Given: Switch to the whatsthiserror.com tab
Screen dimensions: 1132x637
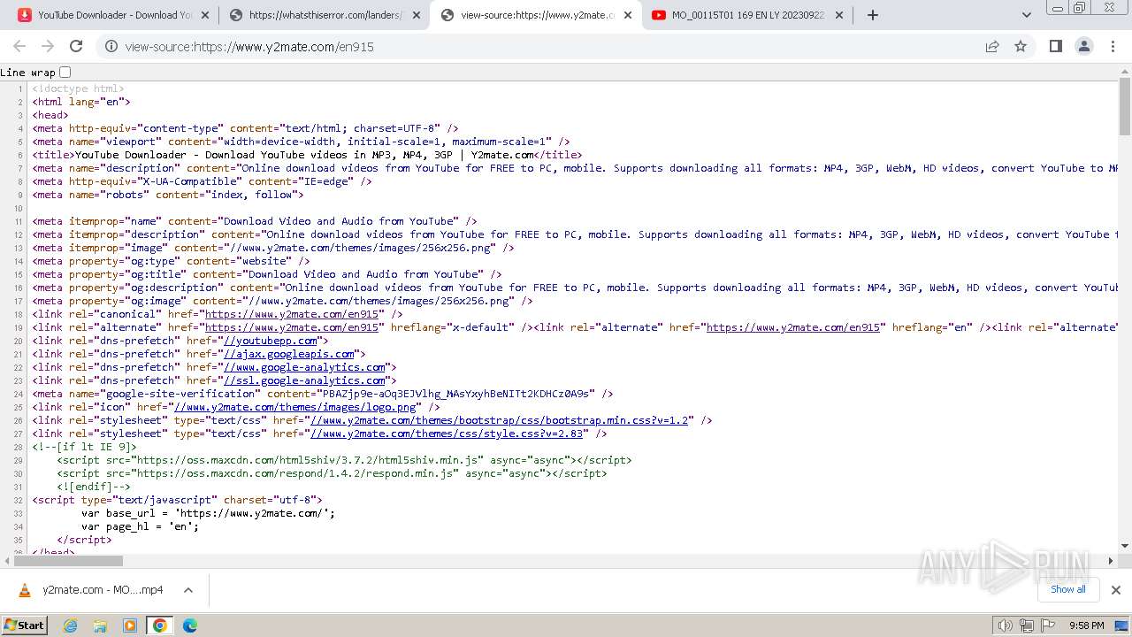Looking at the screenshot, I should pos(323,15).
